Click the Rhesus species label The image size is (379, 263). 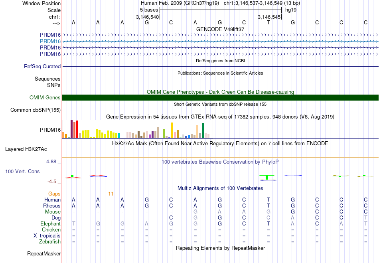click(52, 206)
